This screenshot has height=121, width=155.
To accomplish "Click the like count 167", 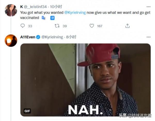I will [x=100, y=26].
